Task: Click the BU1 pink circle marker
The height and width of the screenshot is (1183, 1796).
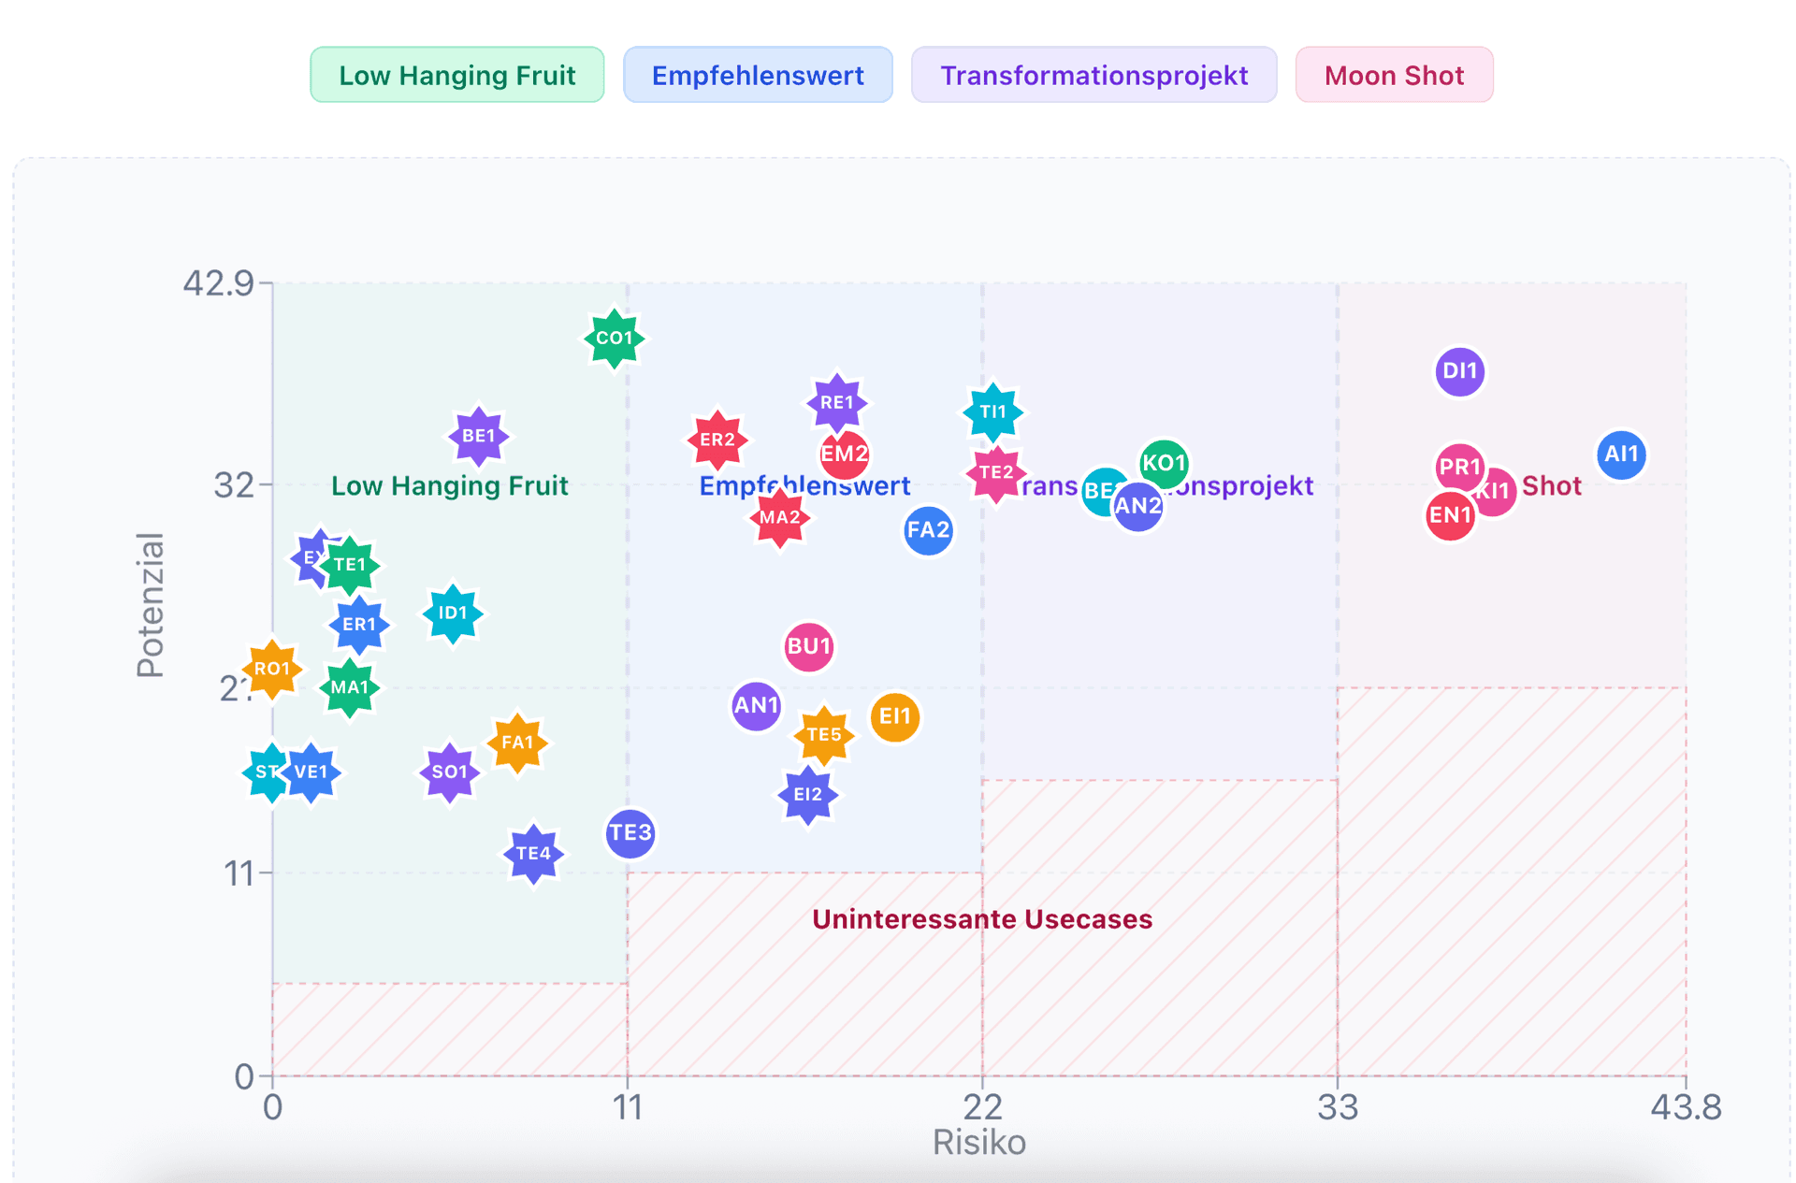Action: pyautogui.click(x=808, y=646)
